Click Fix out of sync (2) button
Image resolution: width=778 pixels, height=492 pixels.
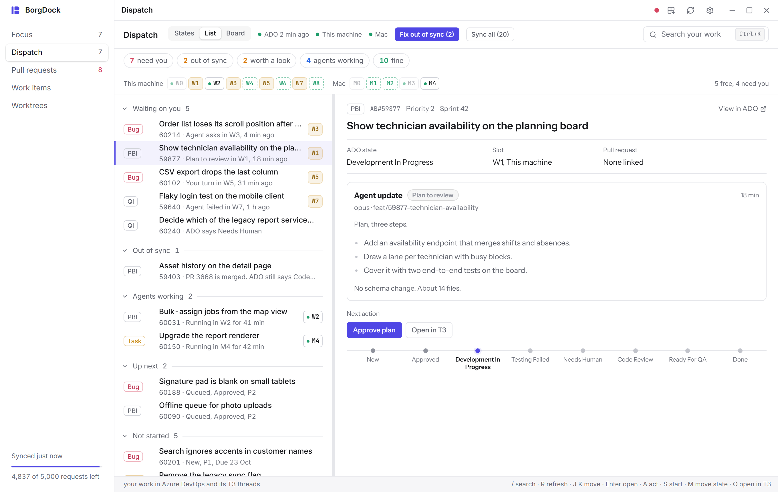(427, 35)
